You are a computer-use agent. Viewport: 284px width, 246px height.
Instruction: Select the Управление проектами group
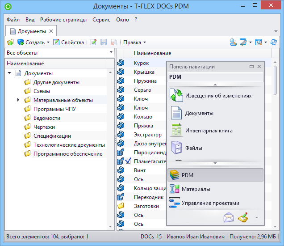(215, 203)
